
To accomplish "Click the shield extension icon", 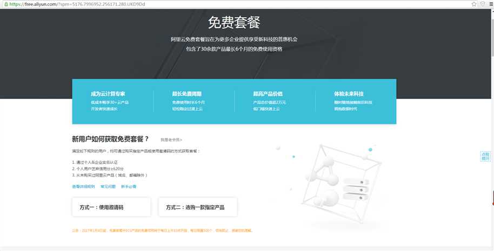I will coord(483,4).
